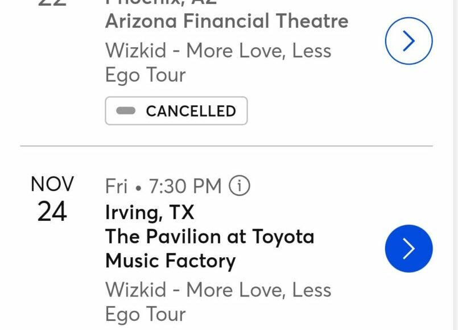Click the Irving, TX location text

click(x=150, y=212)
